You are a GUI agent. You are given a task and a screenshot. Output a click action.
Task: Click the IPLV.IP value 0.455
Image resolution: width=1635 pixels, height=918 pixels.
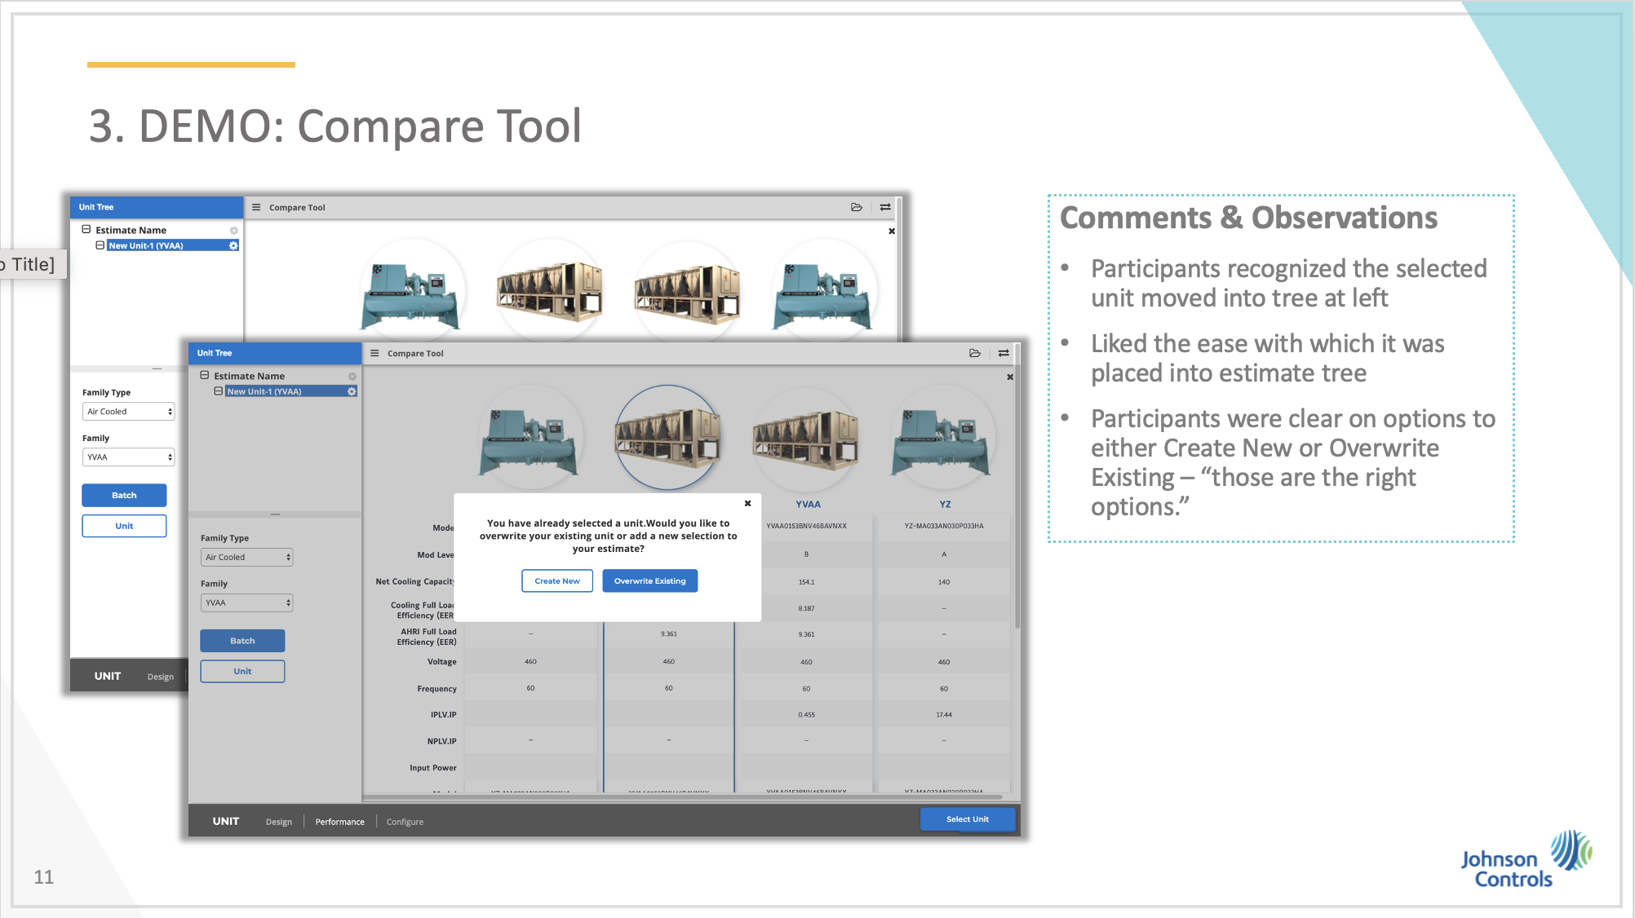806,715
